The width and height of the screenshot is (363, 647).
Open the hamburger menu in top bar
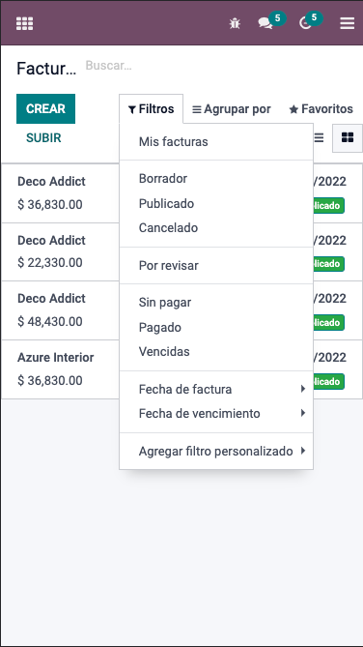tap(347, 23)
